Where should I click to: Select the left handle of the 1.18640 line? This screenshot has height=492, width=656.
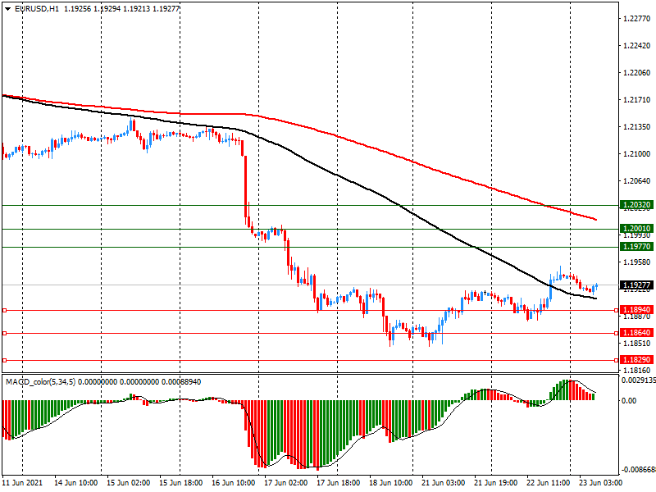tap(5, 334)
